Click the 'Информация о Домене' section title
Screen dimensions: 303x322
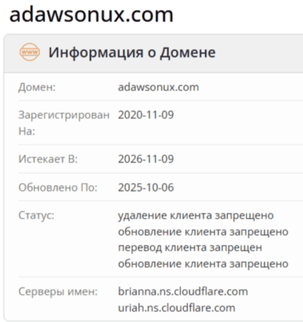[x=132, y=52]
